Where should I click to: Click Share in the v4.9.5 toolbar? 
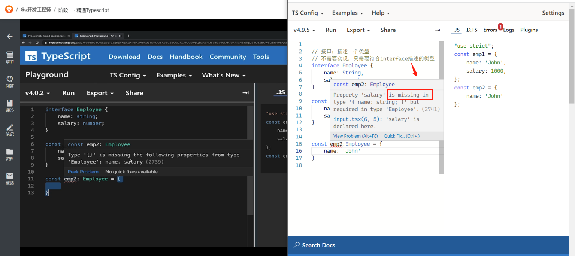(x=388, y=30)
